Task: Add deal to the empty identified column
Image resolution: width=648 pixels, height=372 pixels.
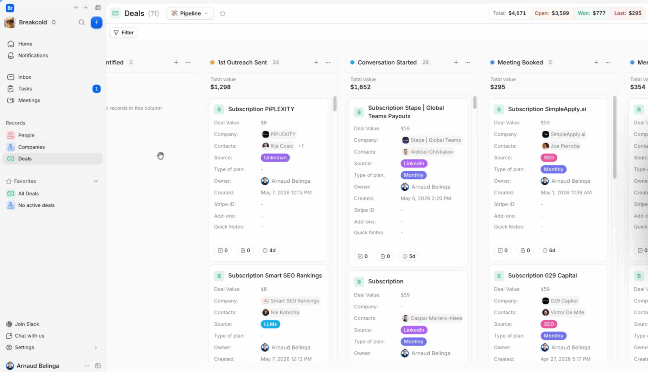Action: click(x=176, y=62)
